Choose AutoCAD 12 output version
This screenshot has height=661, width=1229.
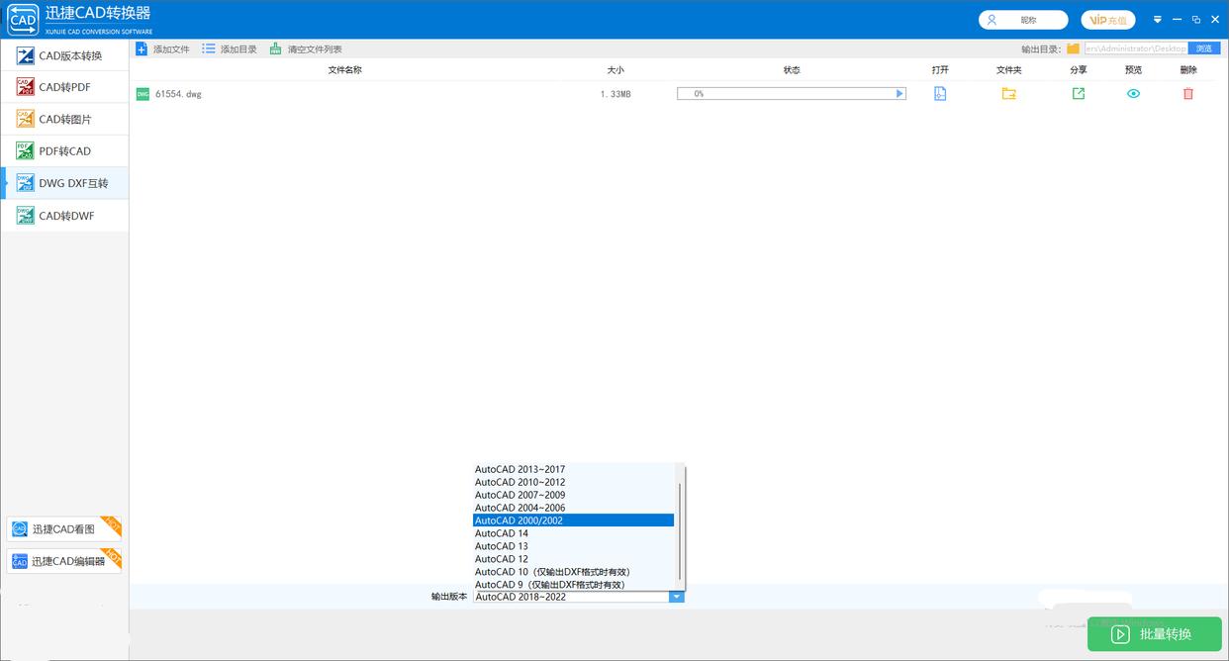(574, 559)
